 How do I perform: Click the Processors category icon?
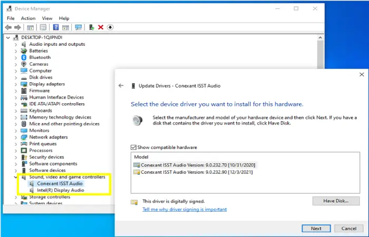tap(24, 150)
